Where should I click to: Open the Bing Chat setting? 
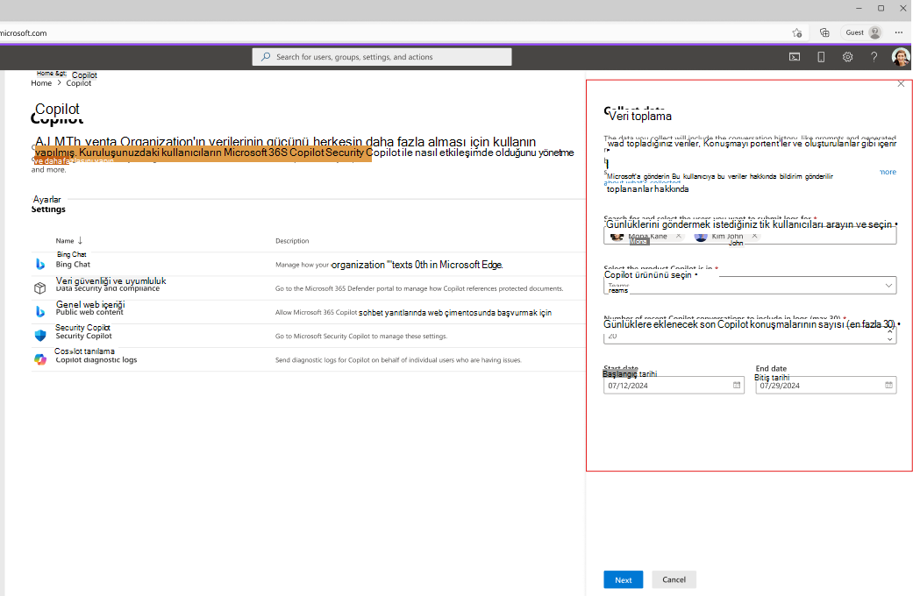[73, 264]
